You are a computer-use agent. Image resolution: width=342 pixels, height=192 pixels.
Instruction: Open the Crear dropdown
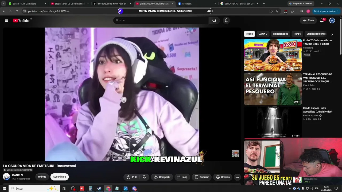point(308,21)
